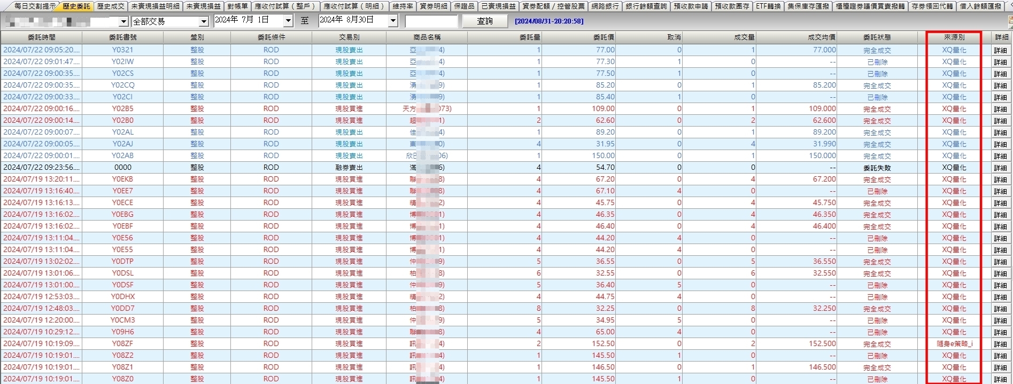Open the end date picker showing 8月30日
This screenshot has width=1013, height=384.
[393, 21]
